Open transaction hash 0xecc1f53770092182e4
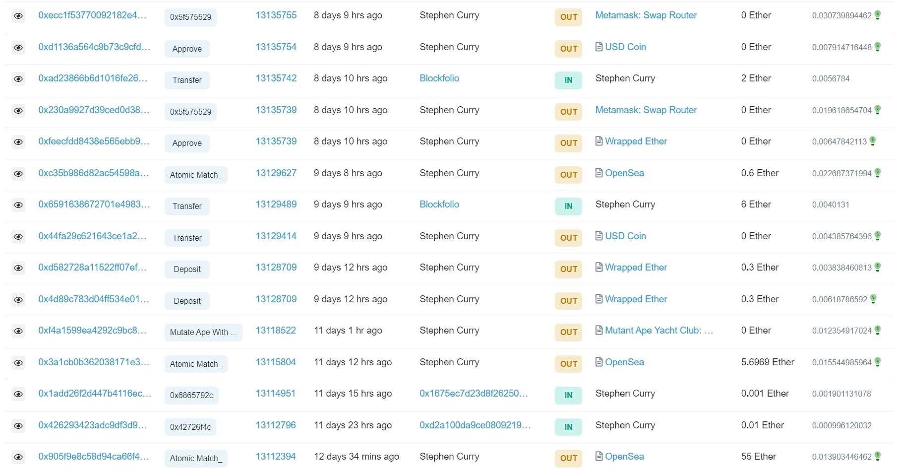 pos(92,15)
